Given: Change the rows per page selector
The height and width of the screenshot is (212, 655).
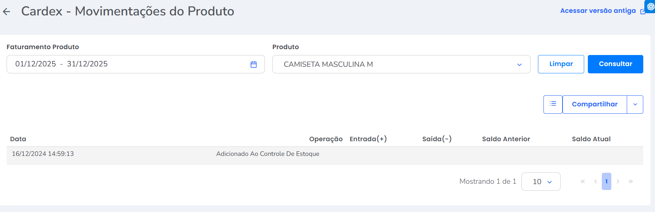Looking at the screenshot, I should [541, 182].
